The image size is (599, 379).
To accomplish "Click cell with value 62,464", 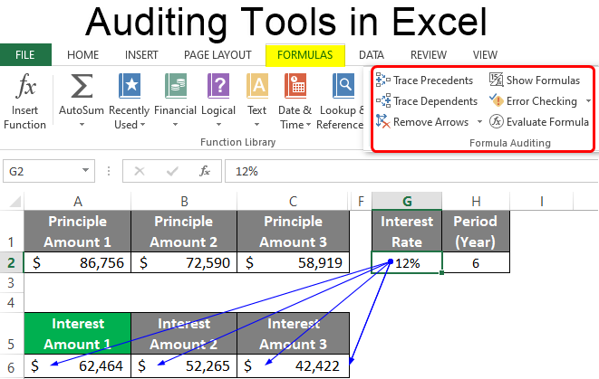I will pos(78,366).
